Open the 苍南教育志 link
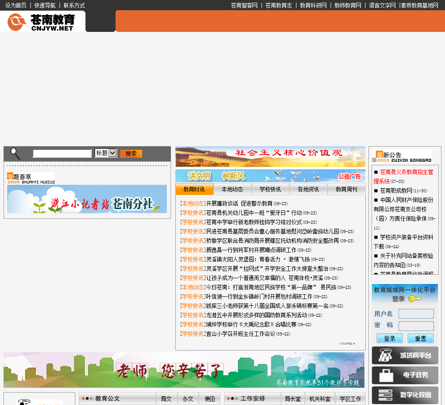Viewport: 445px width, 405px height. click(279, 5)
